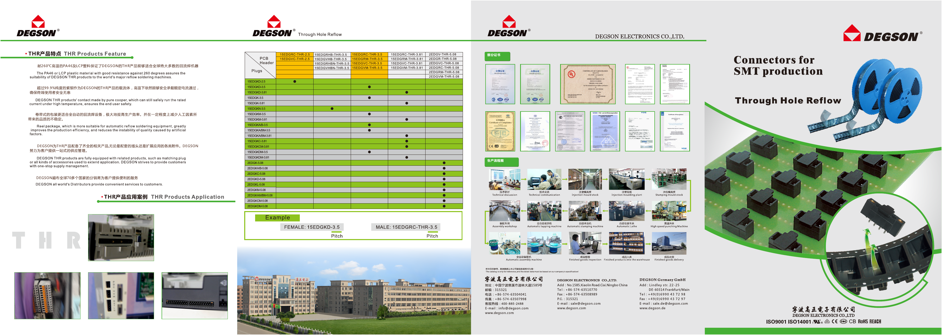
Task: Open the Automatic tapping machine photo
Action: tap(544, 211)
